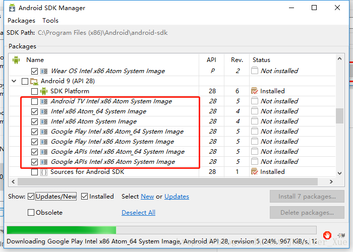Enable the Obsolete packages filter
353x252 pixels.
31,212
